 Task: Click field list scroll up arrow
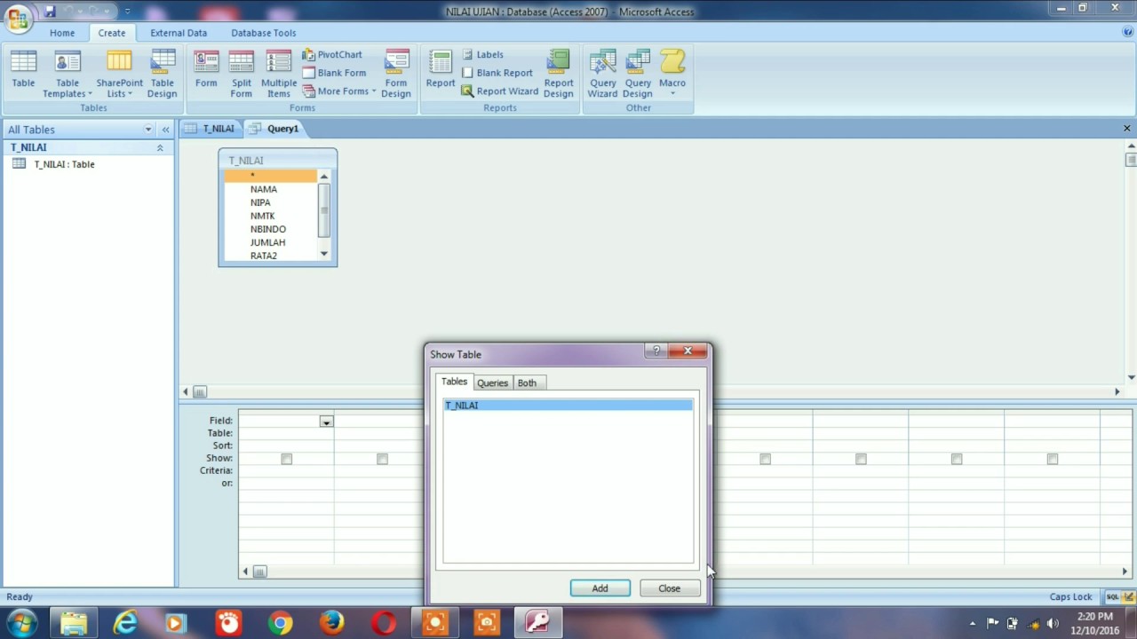[324, 177]
